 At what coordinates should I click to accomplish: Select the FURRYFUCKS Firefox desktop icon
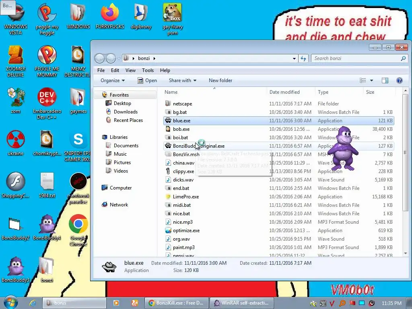(x=109, y=16)
